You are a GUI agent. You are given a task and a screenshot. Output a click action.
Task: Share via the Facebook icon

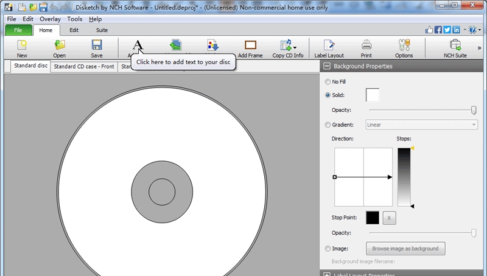pos(438,30)
